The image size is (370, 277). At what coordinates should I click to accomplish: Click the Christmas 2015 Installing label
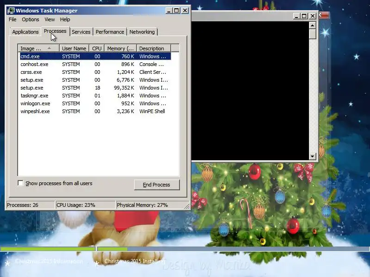(135, 261)
